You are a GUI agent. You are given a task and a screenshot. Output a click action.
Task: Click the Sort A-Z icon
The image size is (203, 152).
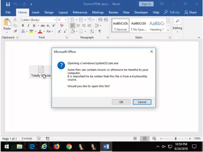92,31
